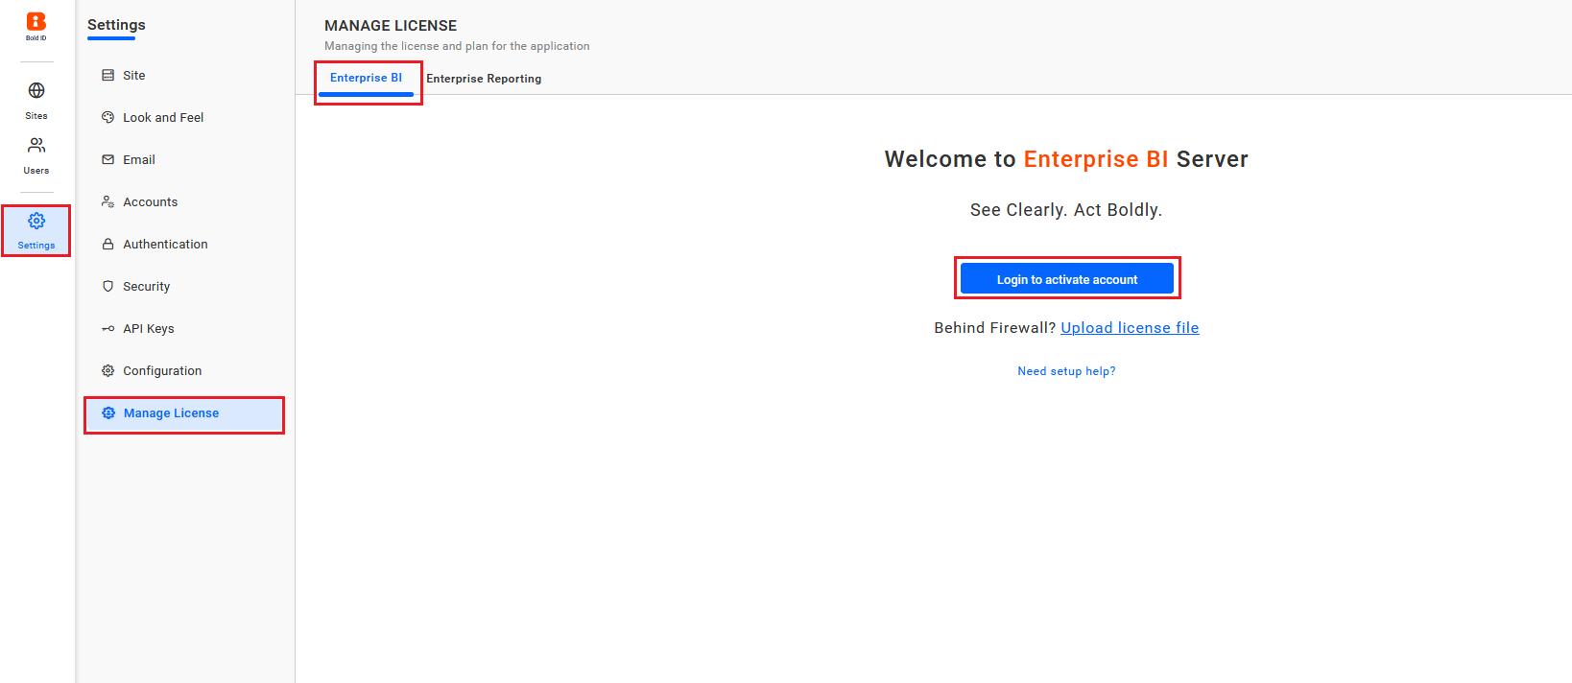
Task: Click 'Welcome to Enterprise BI Server' heading
Action: click(x=1066, y=159)
